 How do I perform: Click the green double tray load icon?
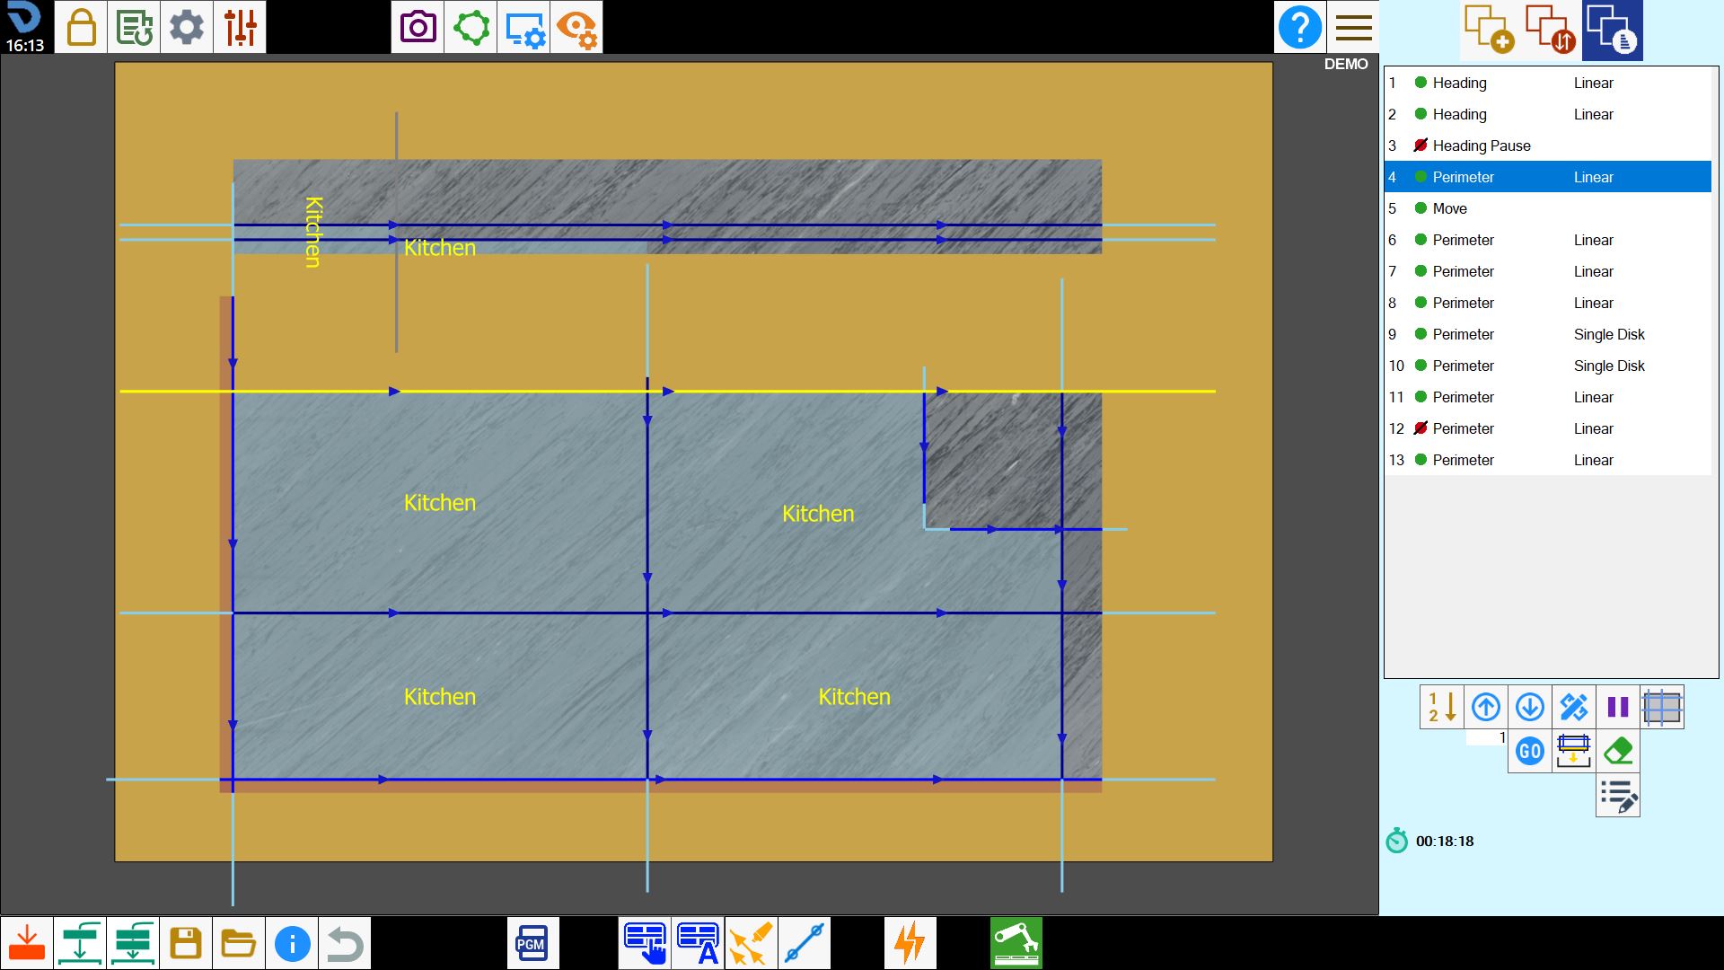pyautogui.click(x=133, y=943)
